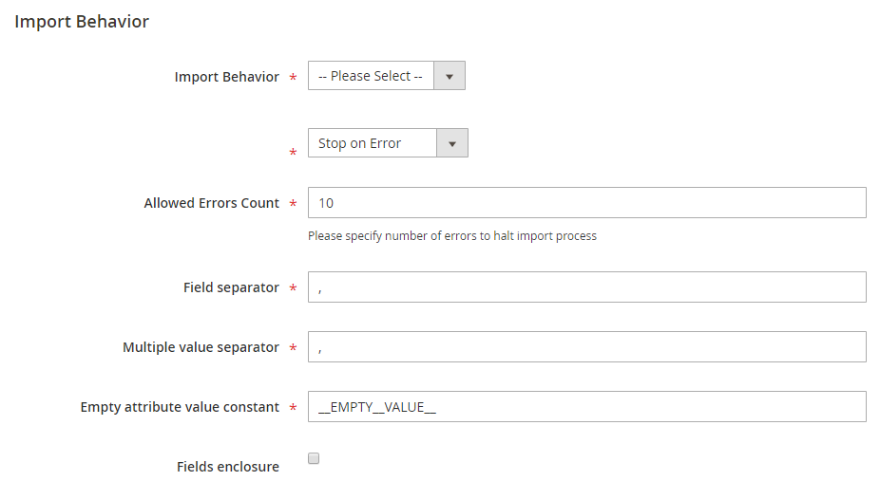Screen dimensions: 880x481
Task: Click the Multiple value separator label
Action: pyautogui.click(x=201, y=347)
